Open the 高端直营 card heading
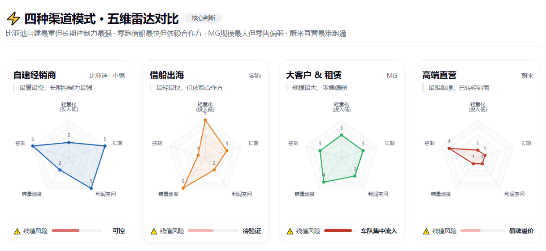Screen dimensions: 546x251 click(439, 75)
